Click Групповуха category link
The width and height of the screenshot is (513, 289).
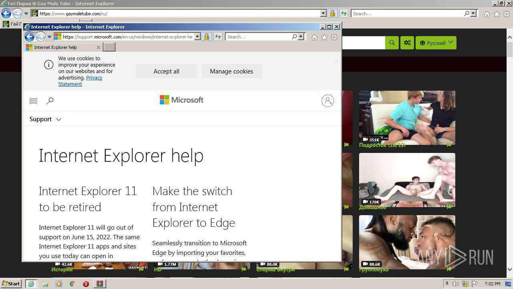coord(374,269)
